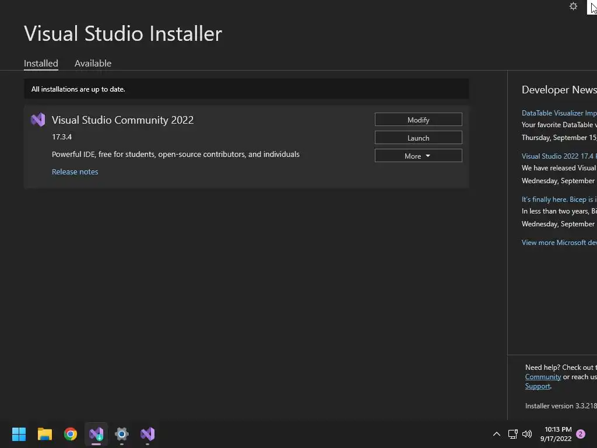Click the Visual Studio Community 2022 title
Screen dimensions: 597x448
(x=122, y=120)
